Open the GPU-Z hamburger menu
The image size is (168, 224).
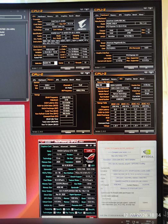[x=95, y=145]
